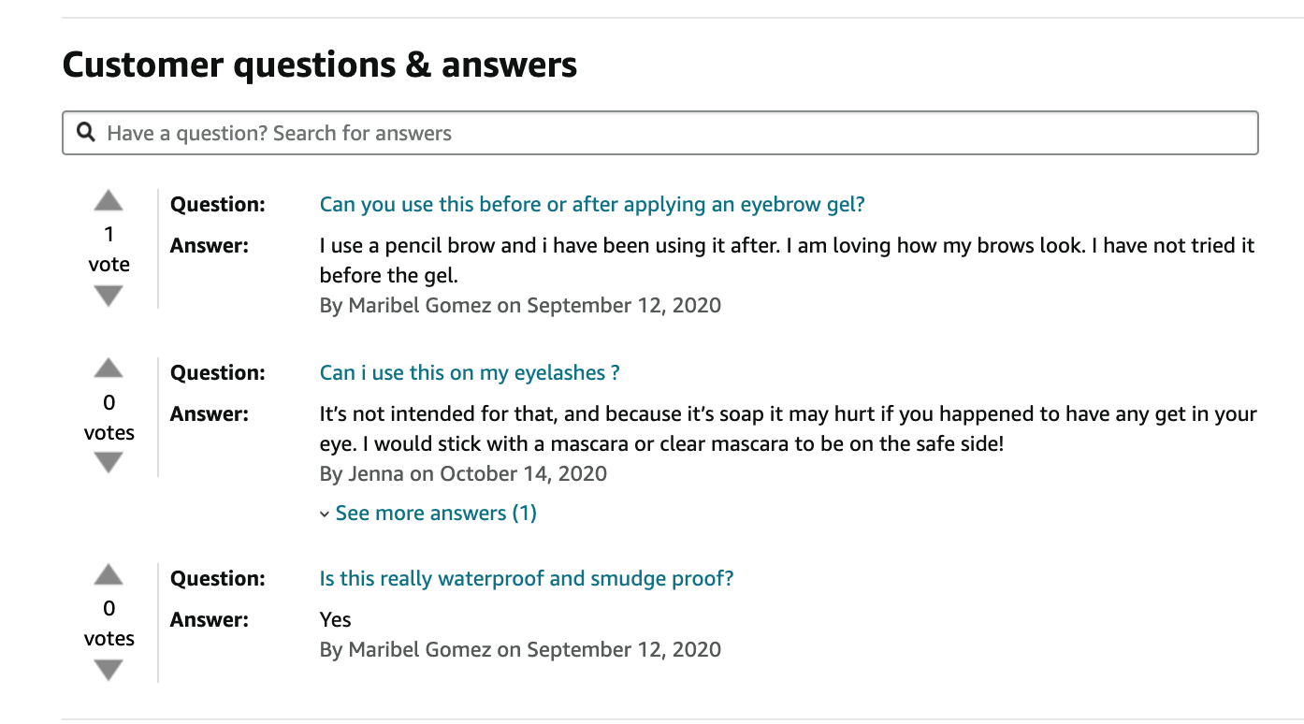Open "Can i use this on my eyelashes ?"

[470, 372]
